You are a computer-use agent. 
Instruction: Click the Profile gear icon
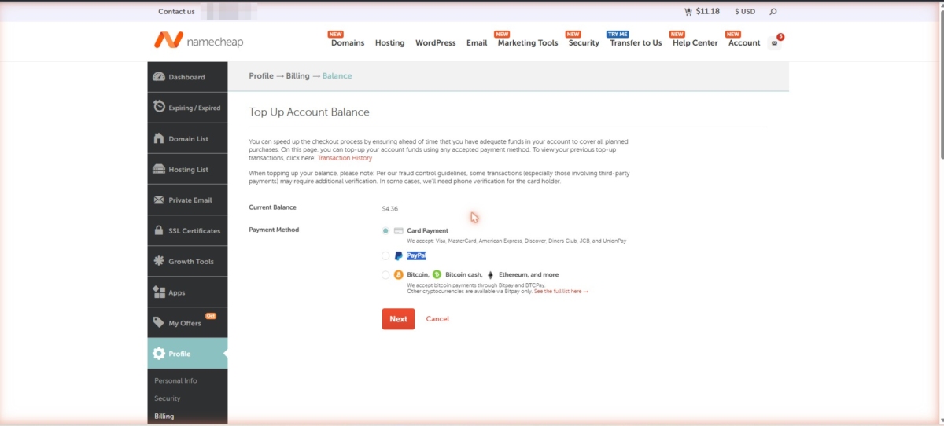click(x=159, y=354)
